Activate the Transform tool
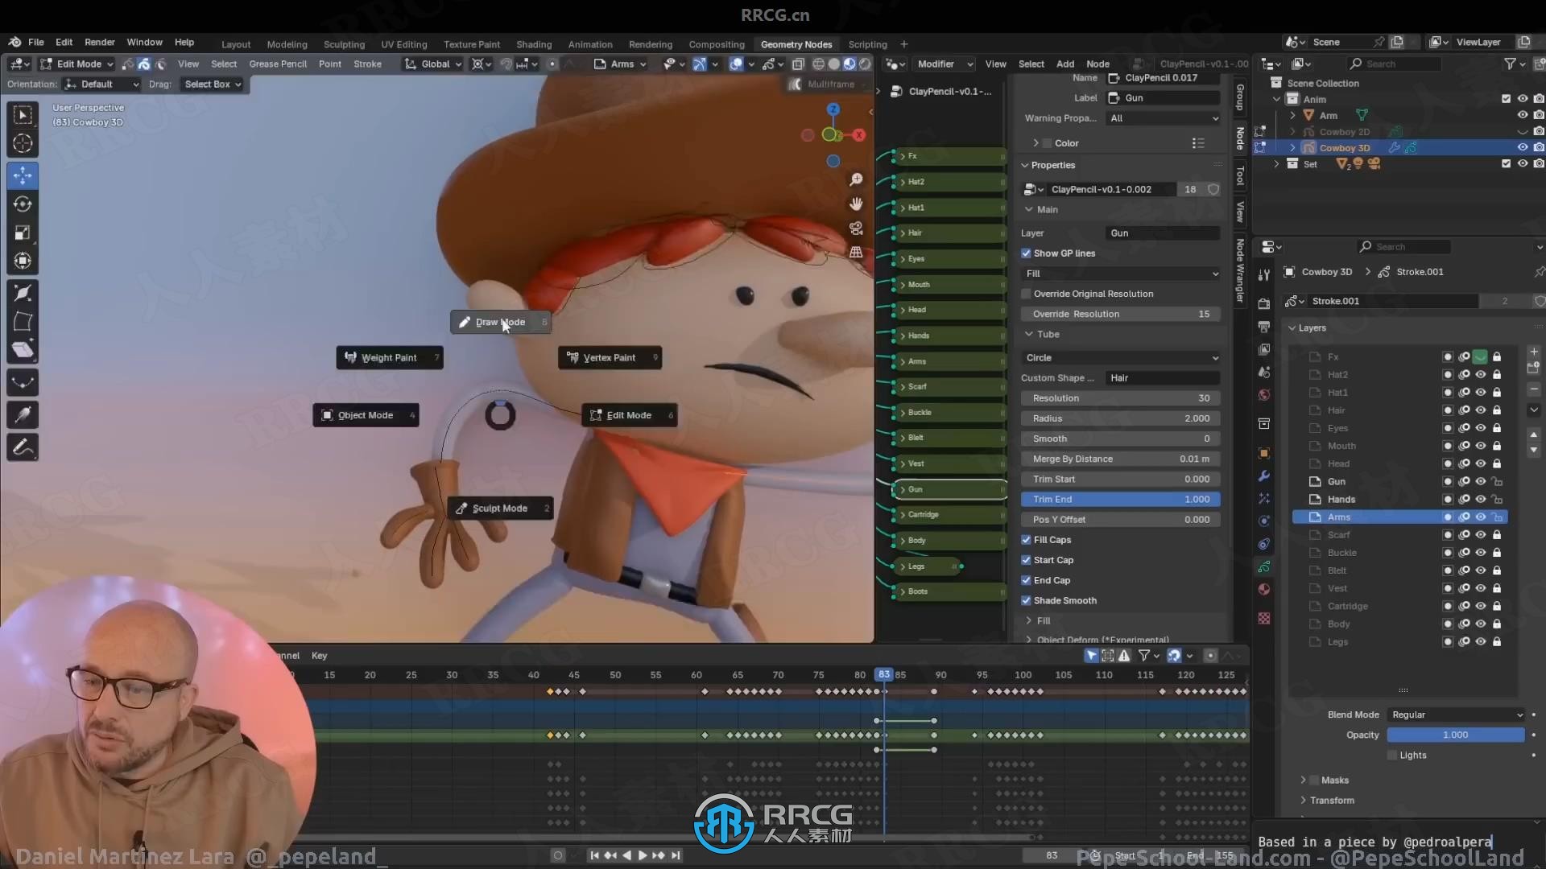 (x=23, y=261)
